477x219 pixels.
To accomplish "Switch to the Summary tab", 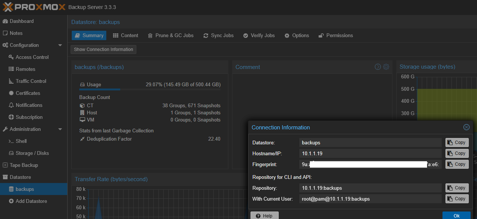I will coord(89,35).
